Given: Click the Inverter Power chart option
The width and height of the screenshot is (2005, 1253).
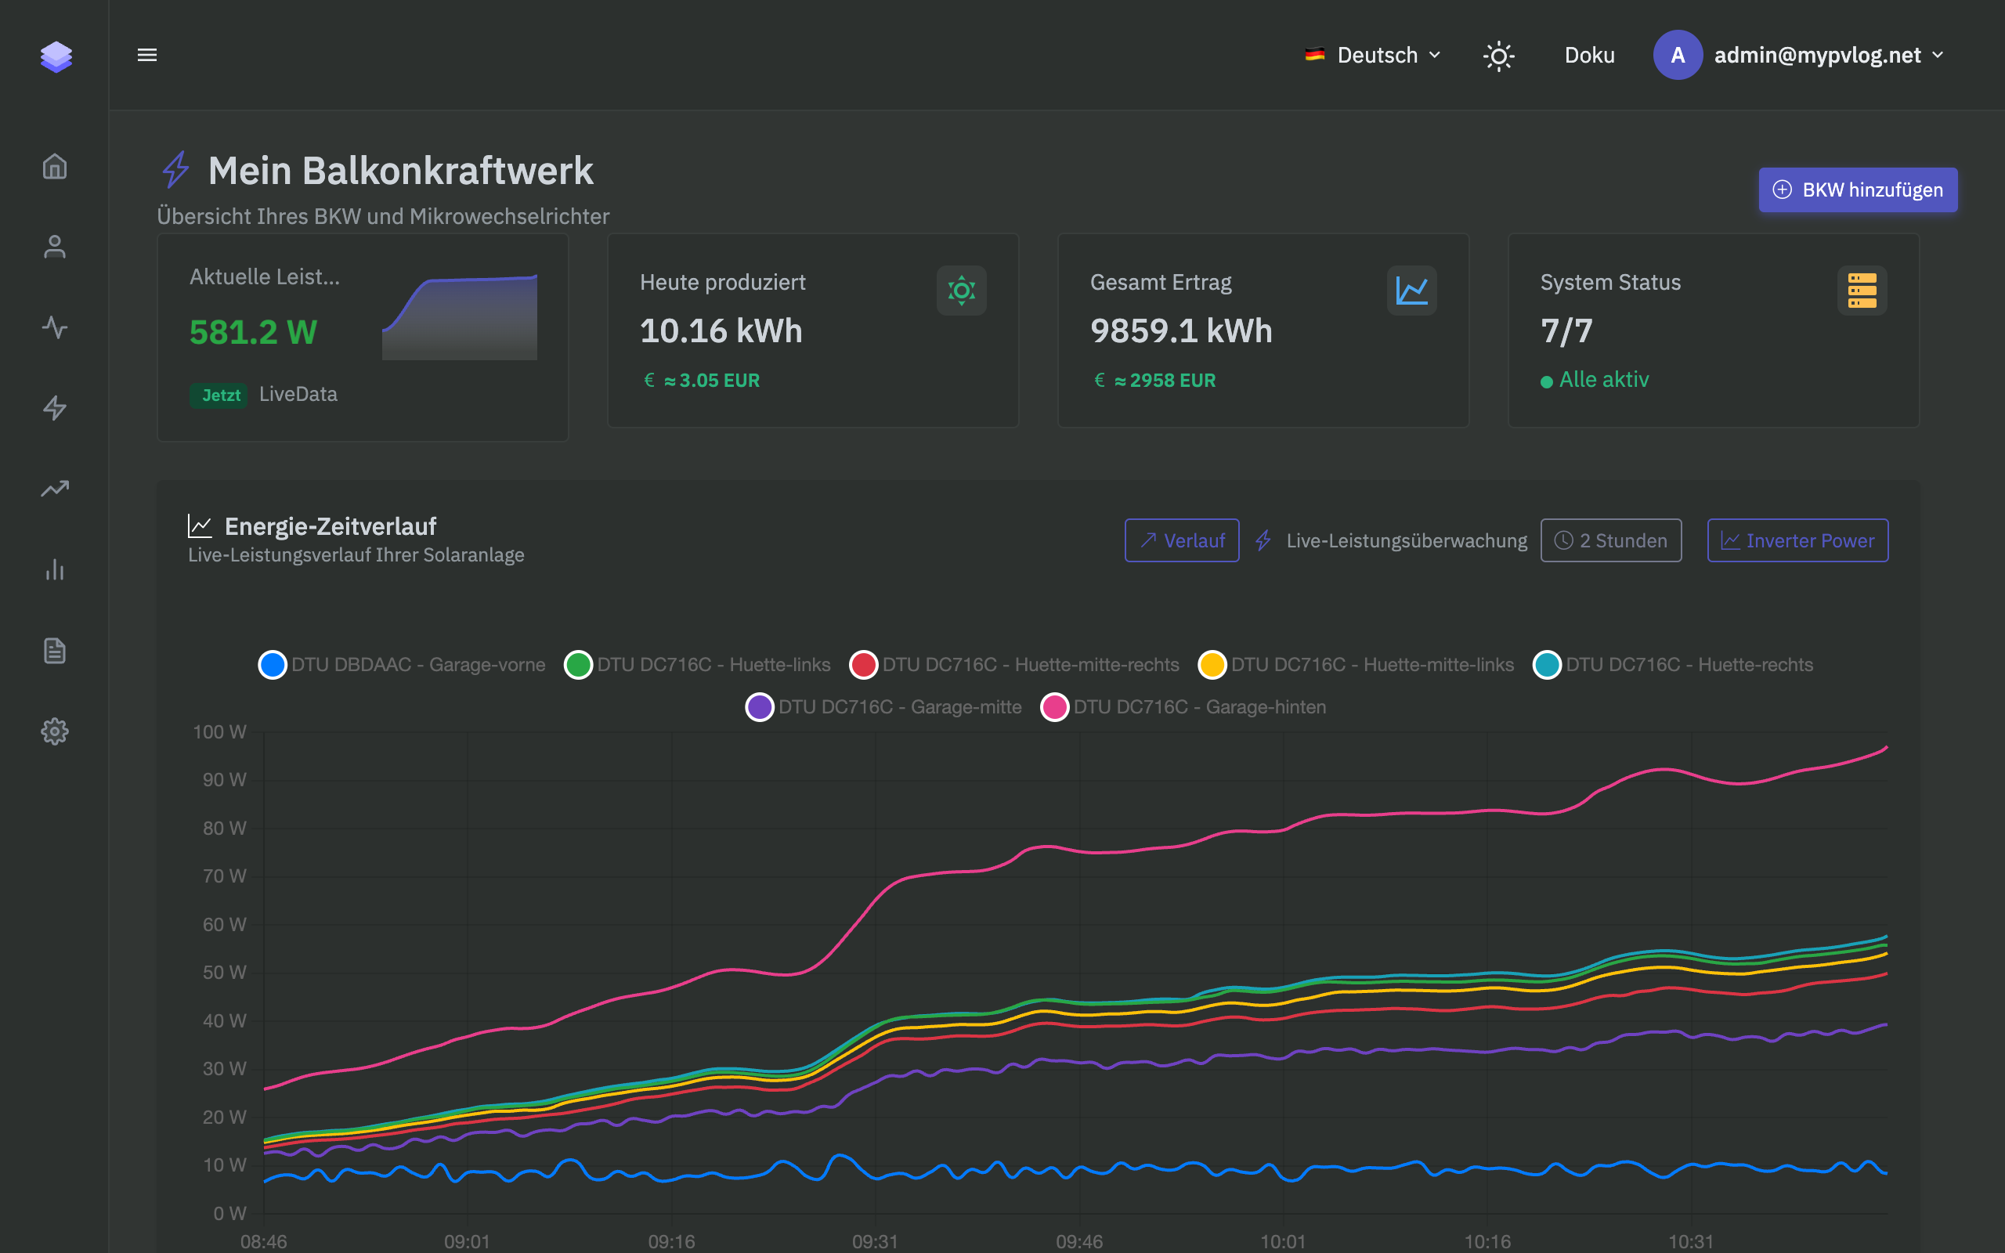Looking at the screenshot, I should click(1797, 540).
